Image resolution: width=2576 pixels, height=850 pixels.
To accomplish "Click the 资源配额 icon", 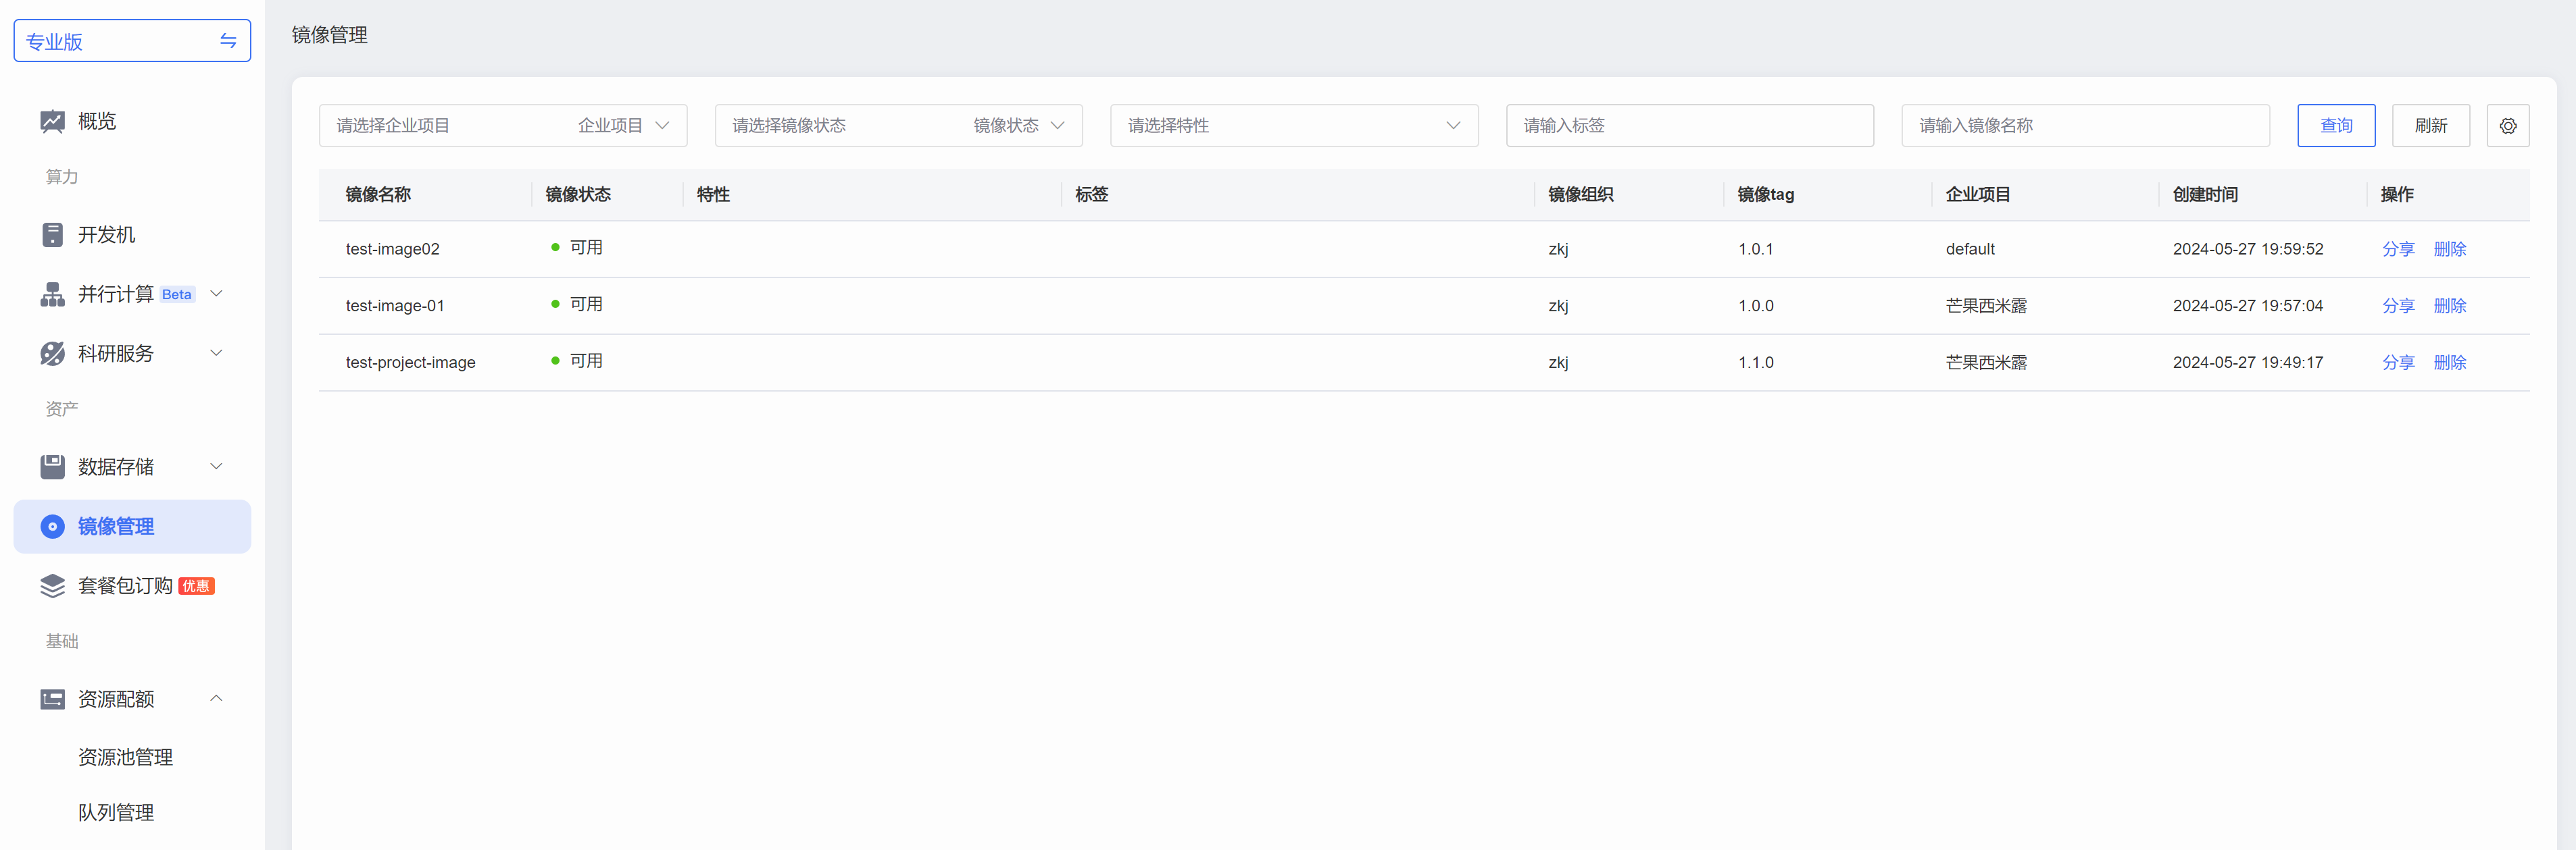I will coord(52,699).
